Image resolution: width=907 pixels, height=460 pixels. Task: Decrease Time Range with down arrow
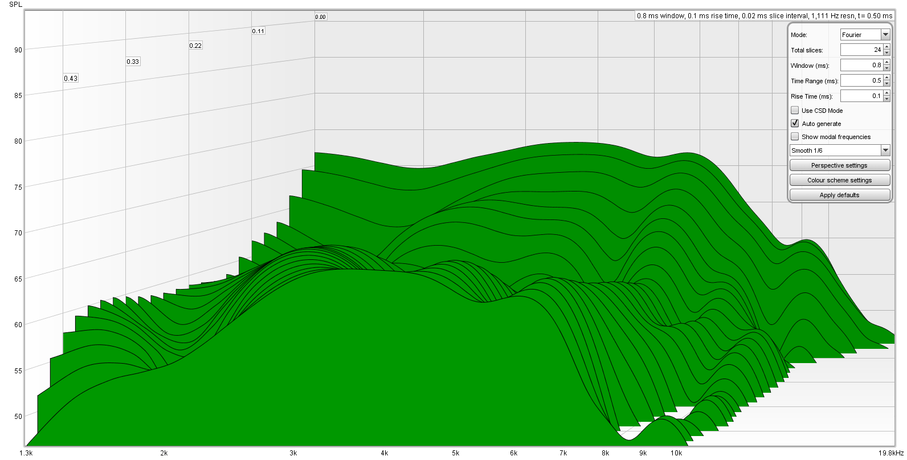click(x=886, y=84)
